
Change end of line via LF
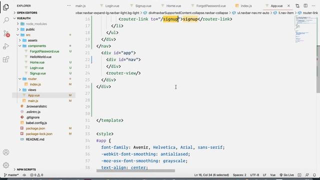[264, 175]
